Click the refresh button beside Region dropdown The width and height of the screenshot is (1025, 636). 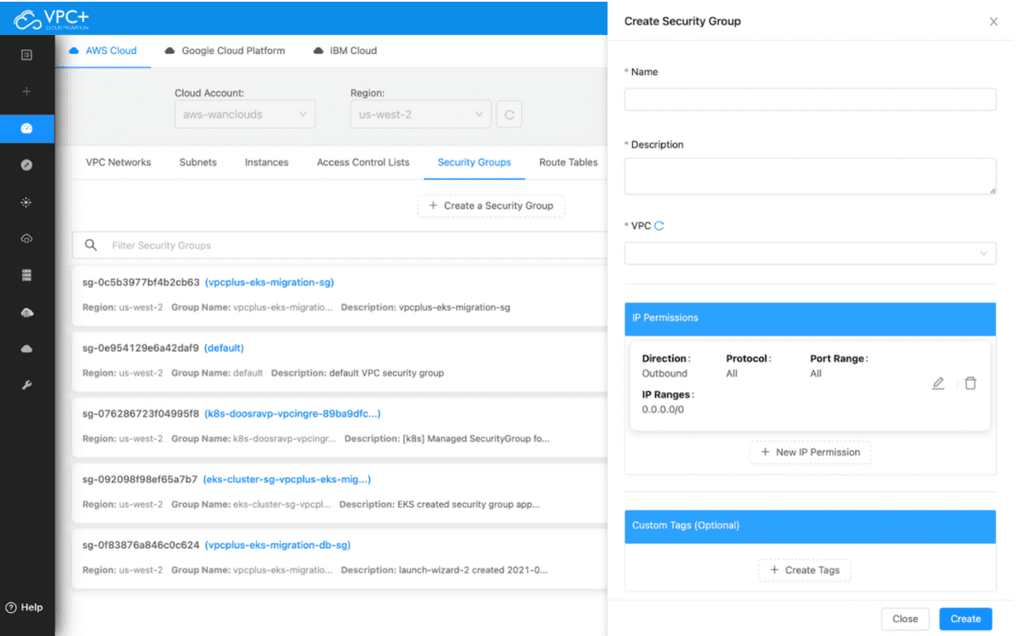pos(509,114)
